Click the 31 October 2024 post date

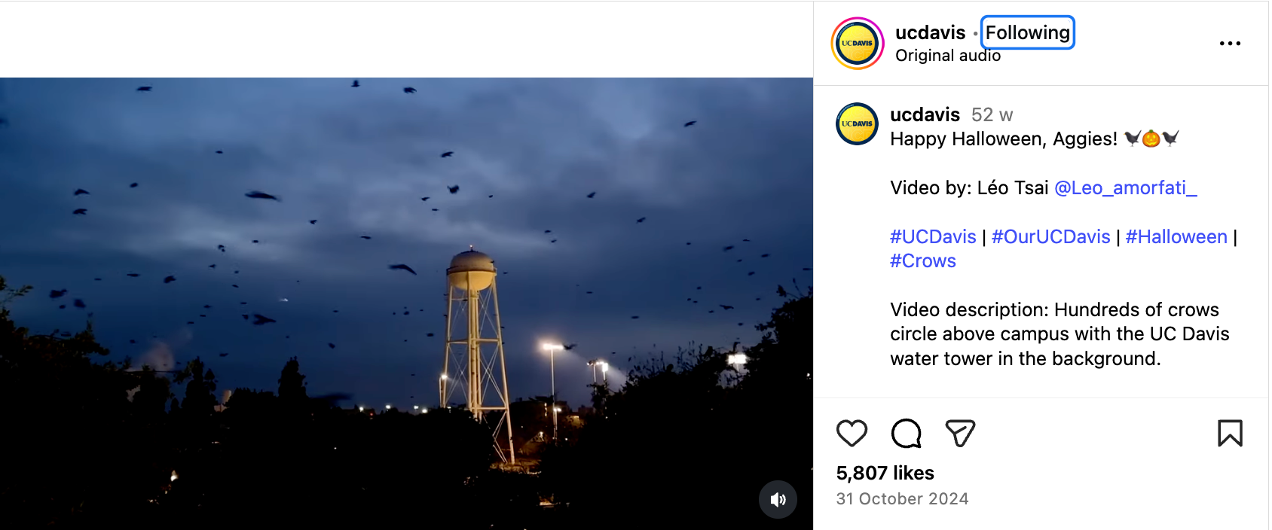pyautogui.click(x=902, y=498)
